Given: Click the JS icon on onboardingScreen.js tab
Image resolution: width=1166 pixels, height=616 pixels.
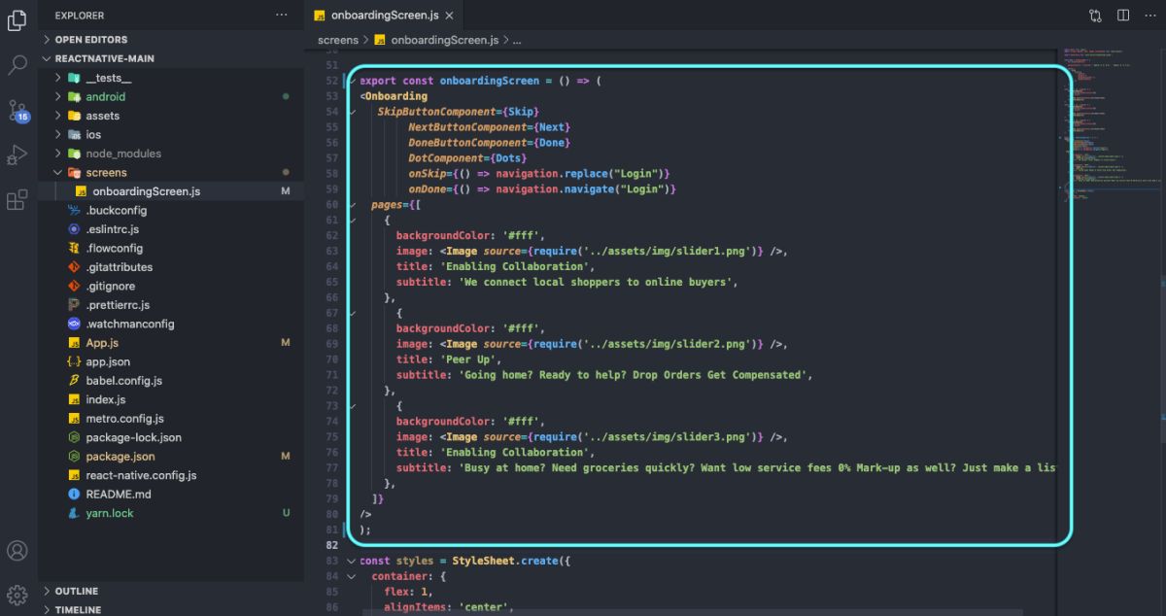Looking at the screenshot, I should [x=320, y=16].
